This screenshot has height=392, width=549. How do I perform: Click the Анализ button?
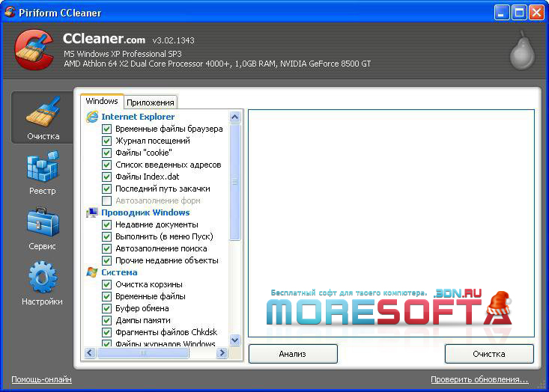[293, 354]
